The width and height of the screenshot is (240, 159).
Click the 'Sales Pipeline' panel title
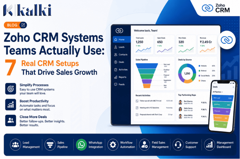point(141,60)
